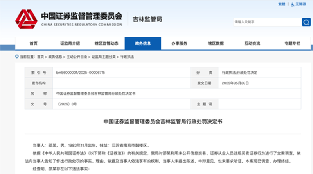Click the paragraph starting with 经查明

click(61, 169)
